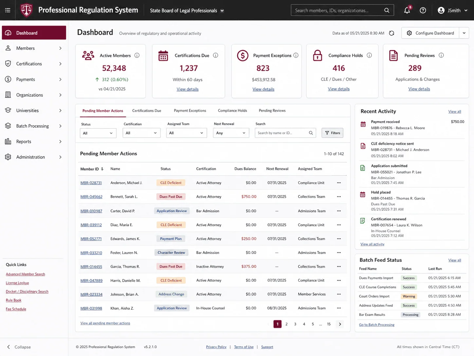Screen dimensions: 474x356
Task: Open the help question mark icon
Action: tap(423, 10)
